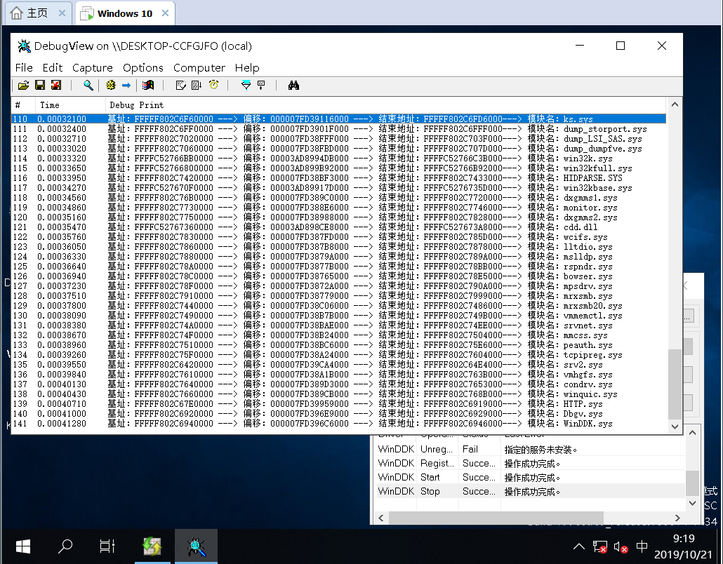Minimize the DebugView window
Screen dimensions: 723x564
(x=580, y=46)
